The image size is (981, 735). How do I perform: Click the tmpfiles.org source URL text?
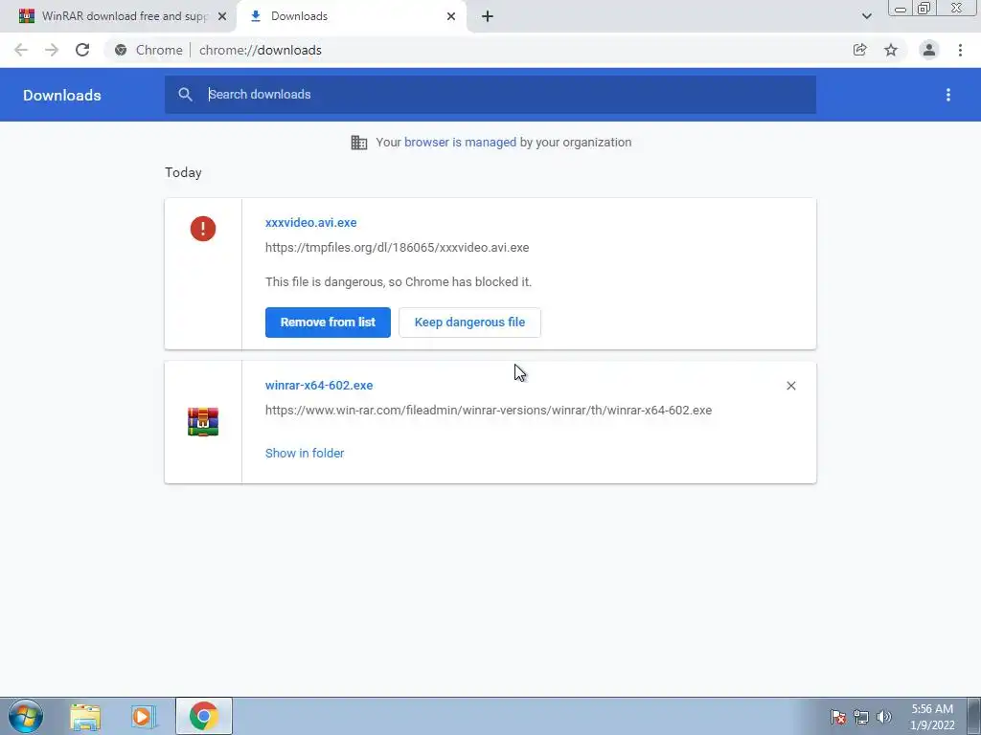point(398,248)
